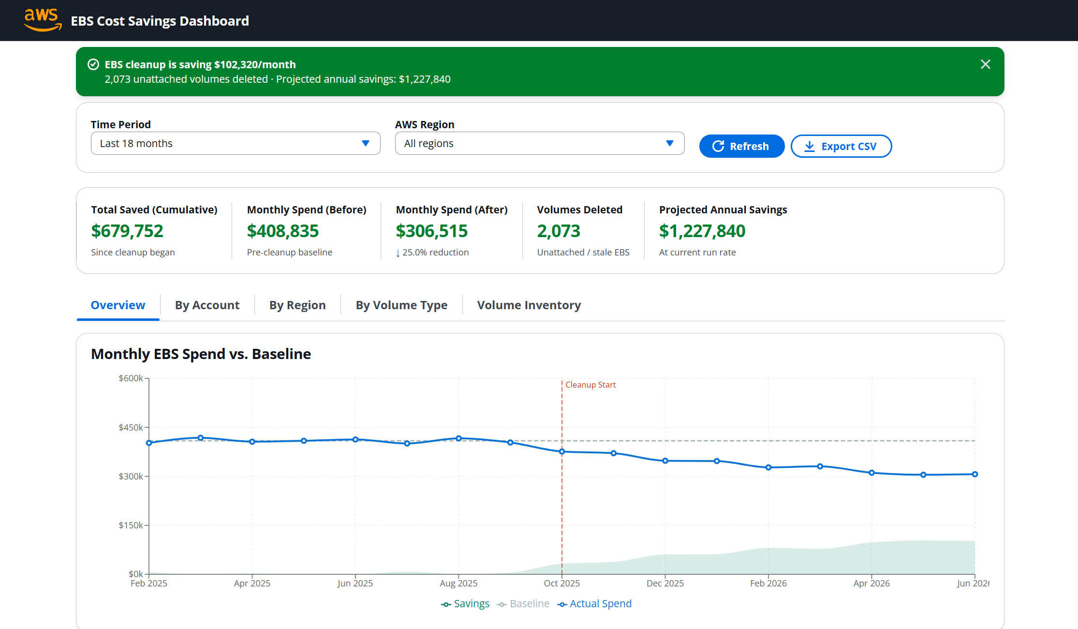Toggle the Baseline series in legend
This screenshot has height=629, width=1078.
[x=523, y=604]
